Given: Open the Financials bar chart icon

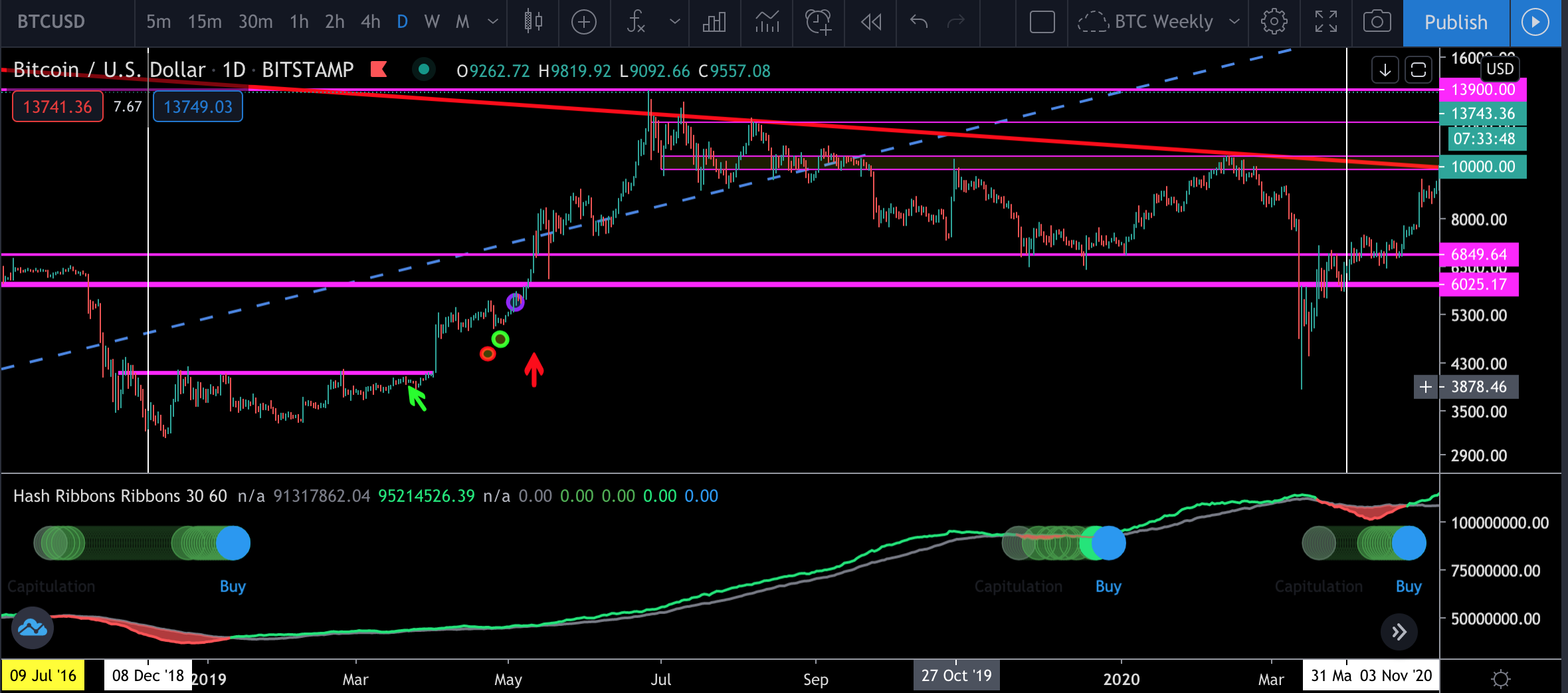Looking at the screenshot, I should tap(714, 22).
